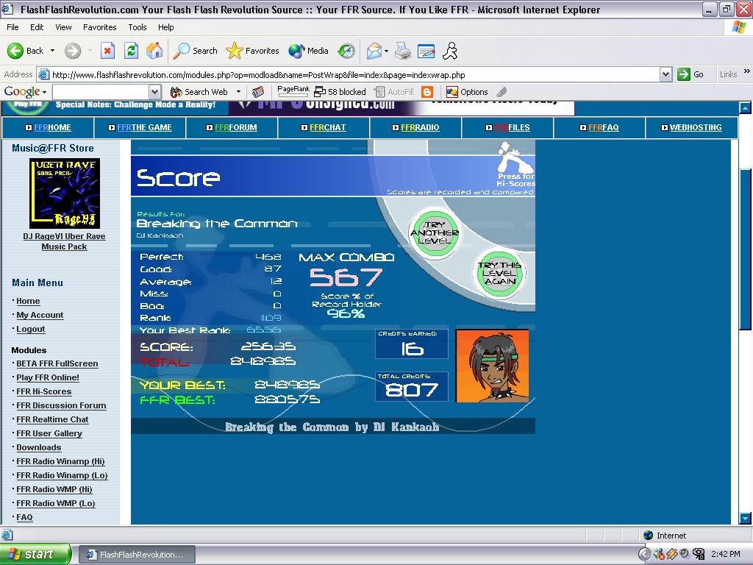The height and width of the screenshot is (565, 753).
Task: Open Google toolbar Options
Action: click(467, 92)
